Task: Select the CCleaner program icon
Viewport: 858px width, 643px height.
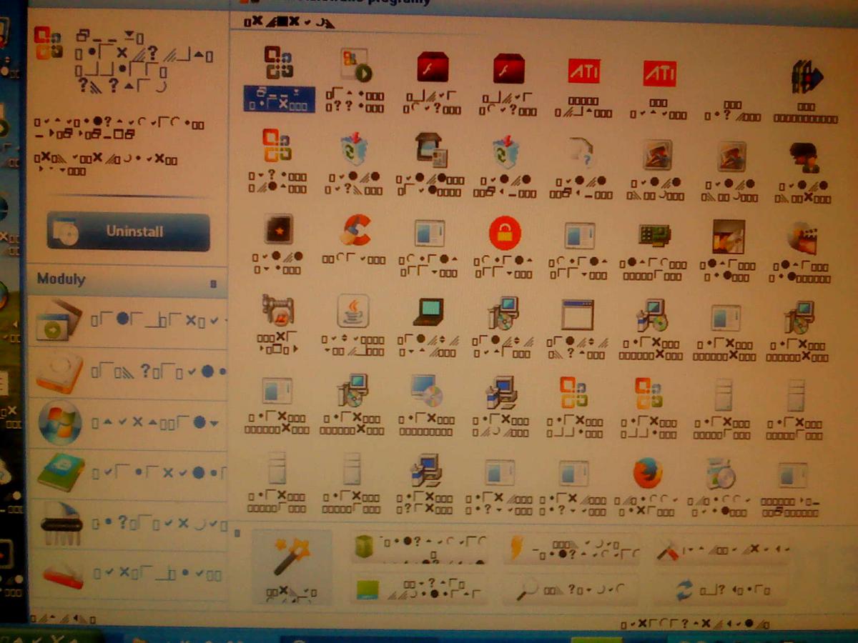Action: coord(355,231)
